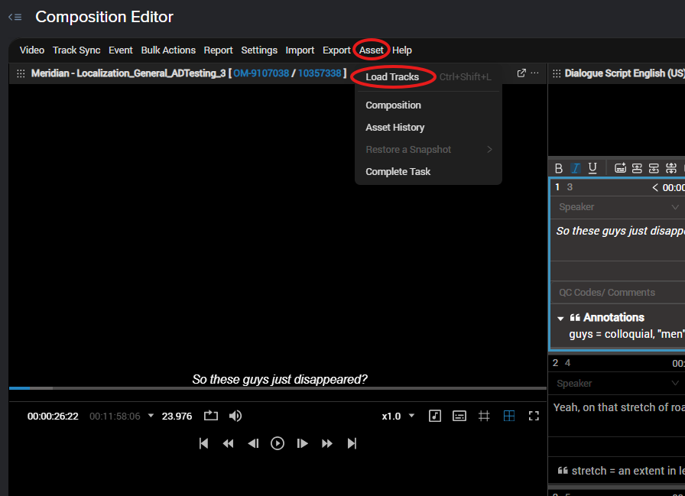Click the third event icon after Underline
The height and width of the screenshot is (496, 685).
654,168
